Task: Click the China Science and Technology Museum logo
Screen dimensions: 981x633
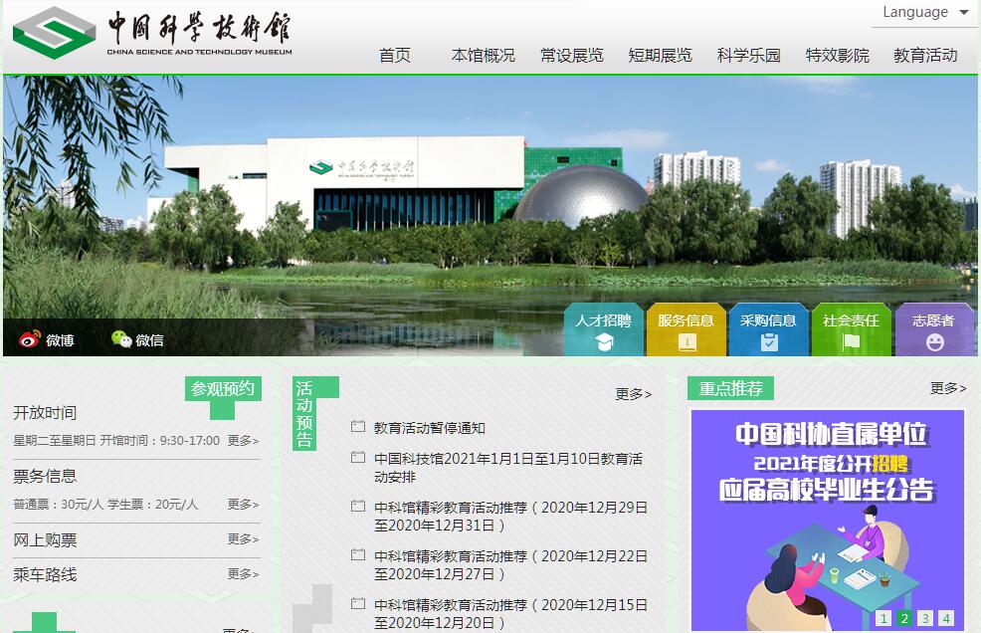Action: point(152,34)
